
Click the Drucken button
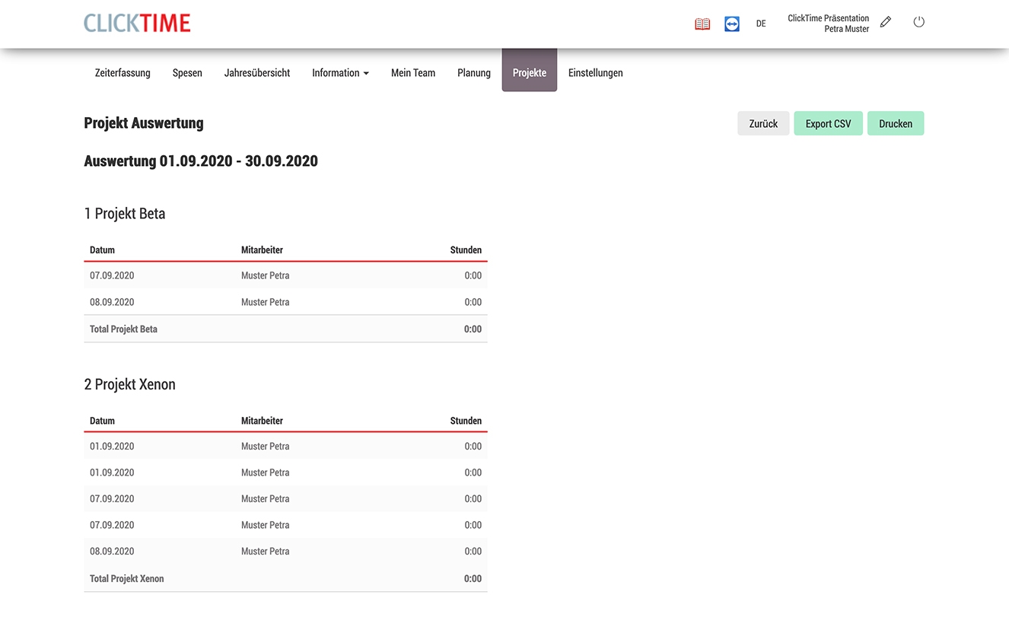pyautogui.click(x=896, y=124)
